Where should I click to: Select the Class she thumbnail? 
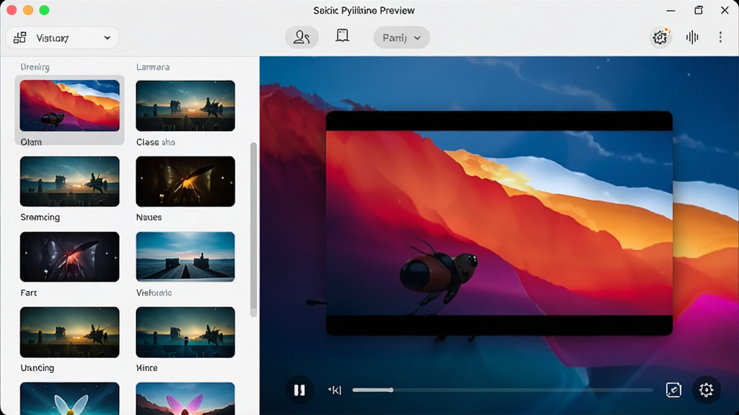tap(185, 105)
